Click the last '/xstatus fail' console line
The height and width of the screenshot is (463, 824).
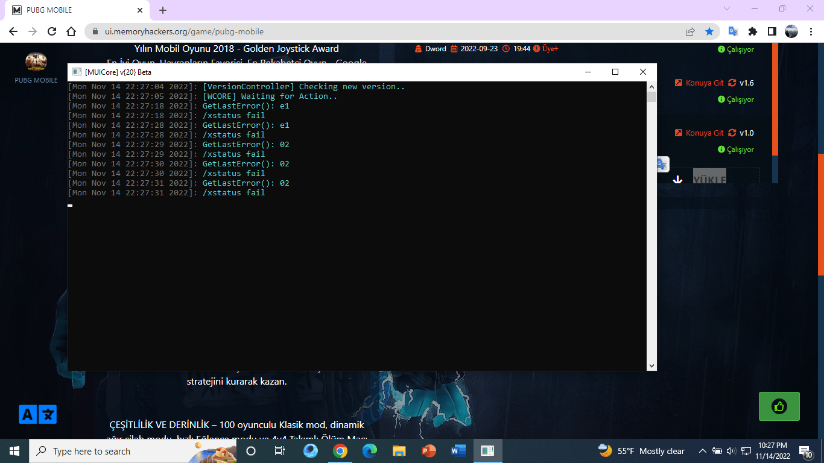234,193
